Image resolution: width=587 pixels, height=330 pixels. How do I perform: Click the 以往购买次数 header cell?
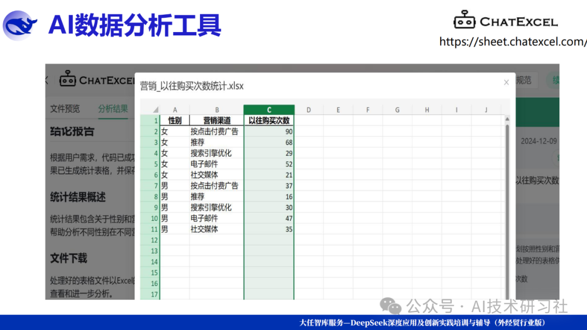coord(269,120)
